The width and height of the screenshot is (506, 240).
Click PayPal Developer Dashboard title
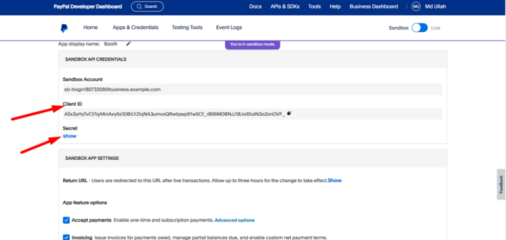88,7
